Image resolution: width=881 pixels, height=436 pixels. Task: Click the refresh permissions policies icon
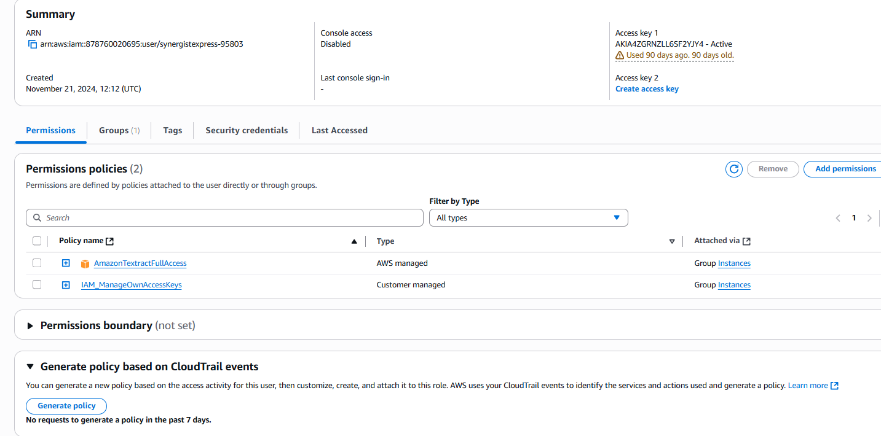[734, 169]
